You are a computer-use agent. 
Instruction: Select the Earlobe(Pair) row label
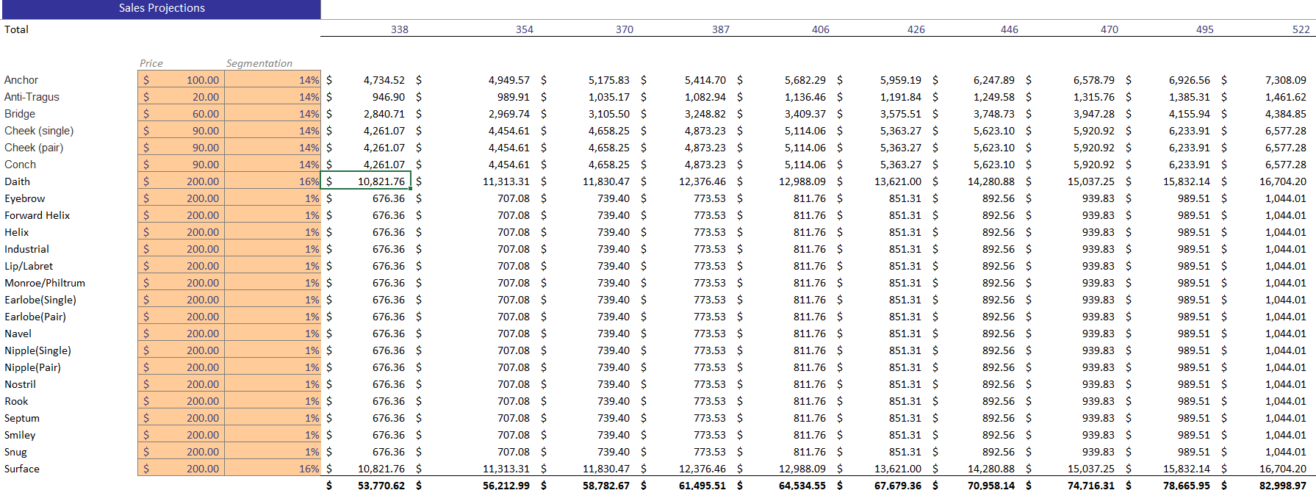tap(35, 317)
